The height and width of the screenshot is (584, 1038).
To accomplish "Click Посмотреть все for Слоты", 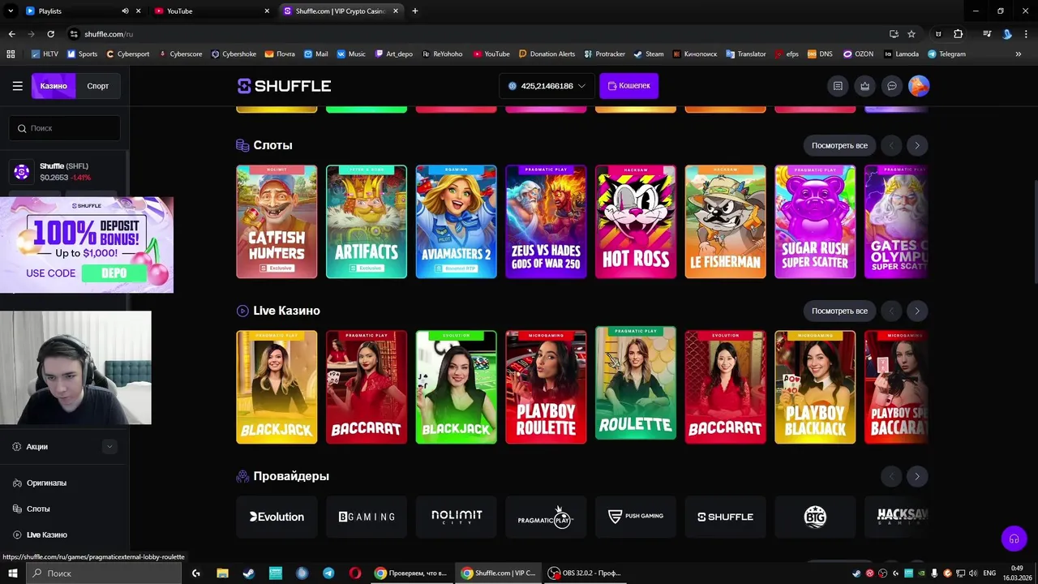I will [x=839, y=145].
